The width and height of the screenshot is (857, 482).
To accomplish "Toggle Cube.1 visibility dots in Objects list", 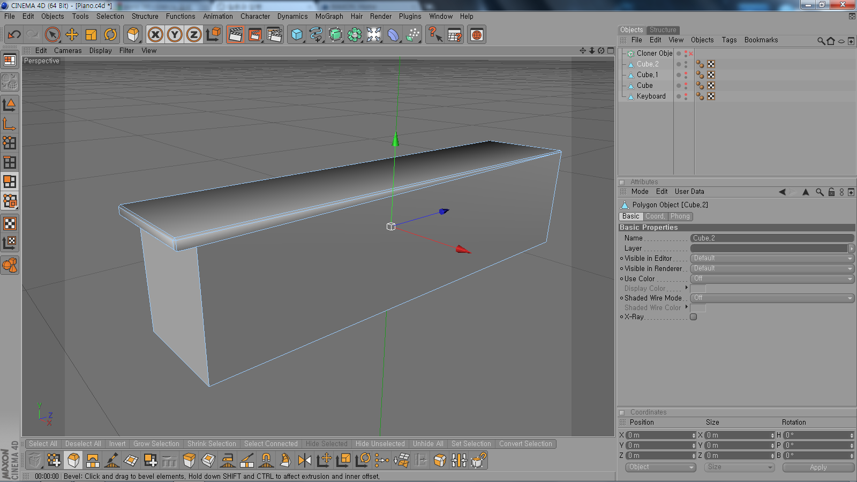I will (x=686, y=75).
